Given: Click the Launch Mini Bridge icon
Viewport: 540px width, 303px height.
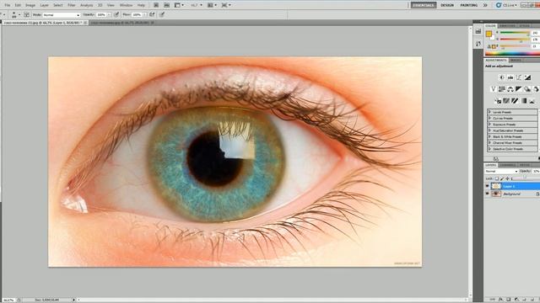Looking at the screenshot, I should click(x=167, y=5).
